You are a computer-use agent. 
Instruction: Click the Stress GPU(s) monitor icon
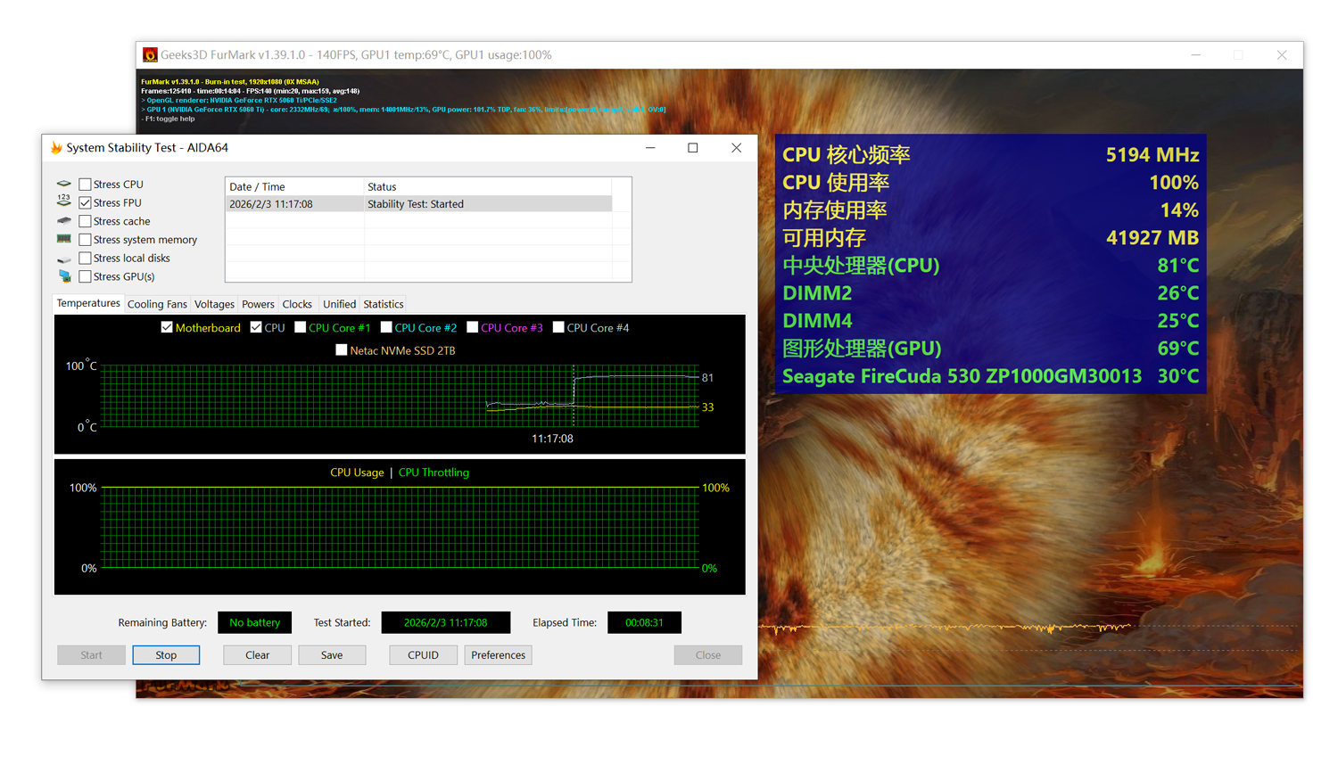pos(64,276)
